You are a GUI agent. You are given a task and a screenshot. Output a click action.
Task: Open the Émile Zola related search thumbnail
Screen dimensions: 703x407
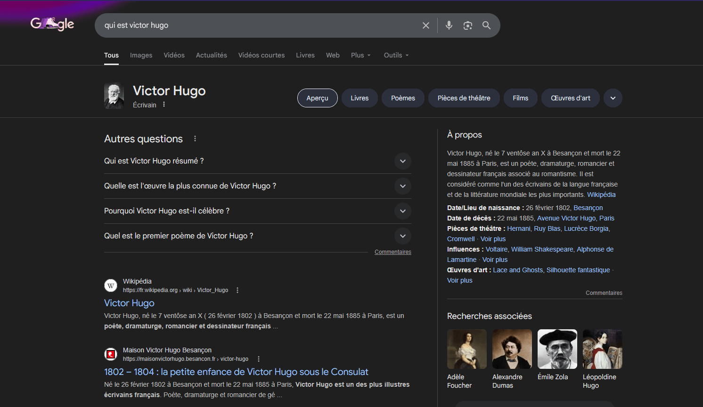557,349
